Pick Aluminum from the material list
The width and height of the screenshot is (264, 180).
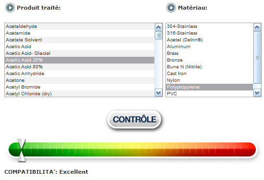[x=210, y=47]
